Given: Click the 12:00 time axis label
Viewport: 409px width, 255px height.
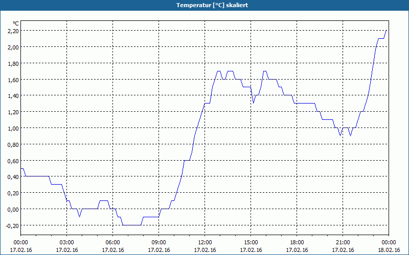Looking at the screenshot, I should tap(205, 243).
